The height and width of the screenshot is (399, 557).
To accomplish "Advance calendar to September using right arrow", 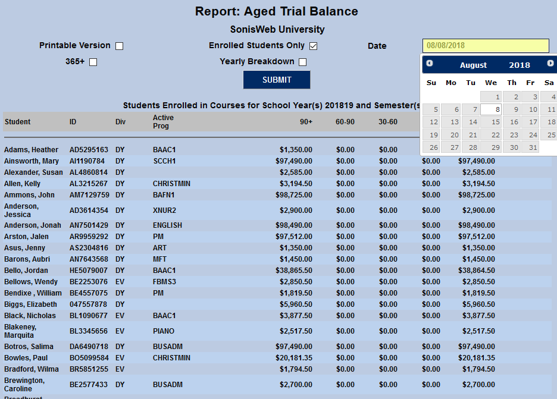I will pos(550,64).
